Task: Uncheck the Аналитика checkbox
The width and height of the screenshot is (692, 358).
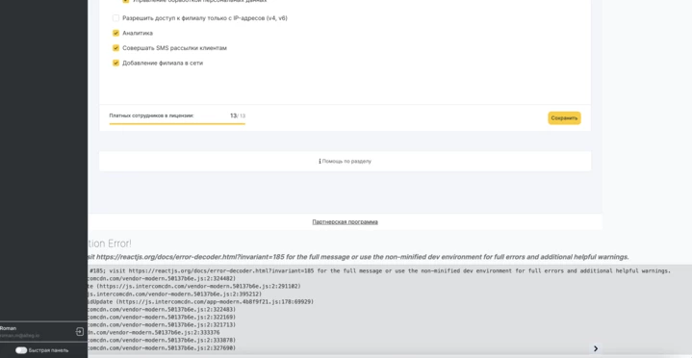Action: point(115,33)
